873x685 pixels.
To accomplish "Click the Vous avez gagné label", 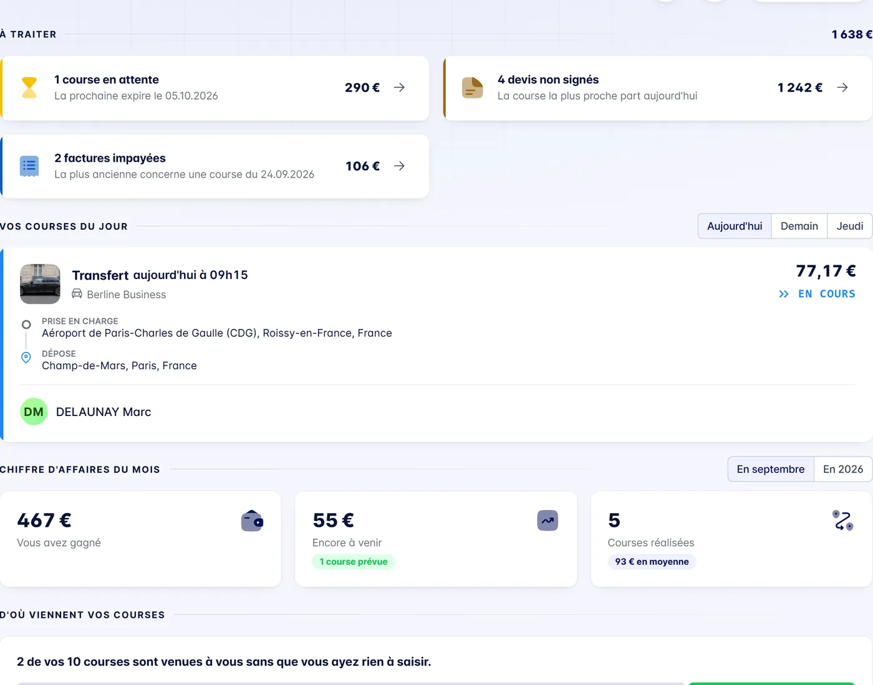I will (x=59, y=543).
